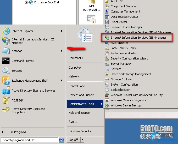Viewport: 178px width, 144px height.
Task: Open Control Panel
Action: pos(77,86)
